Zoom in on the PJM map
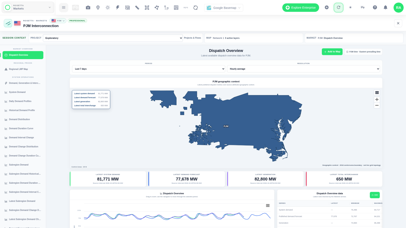The width and height of the screenshot is (406, 228). point(377,99)
